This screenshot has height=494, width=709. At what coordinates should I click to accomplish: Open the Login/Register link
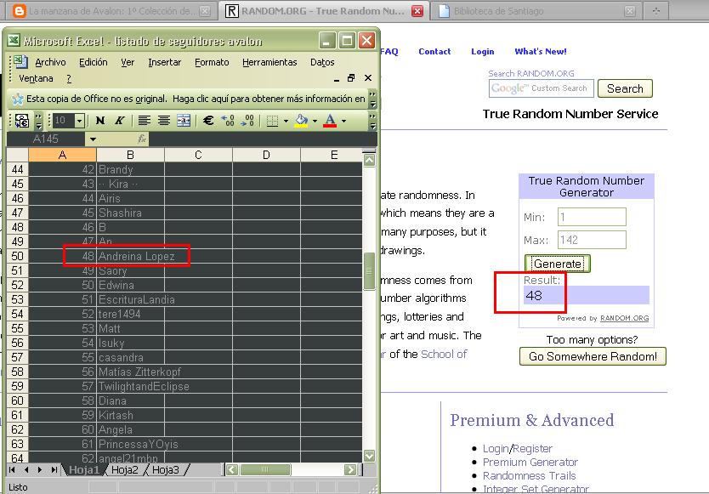[517, 448]
